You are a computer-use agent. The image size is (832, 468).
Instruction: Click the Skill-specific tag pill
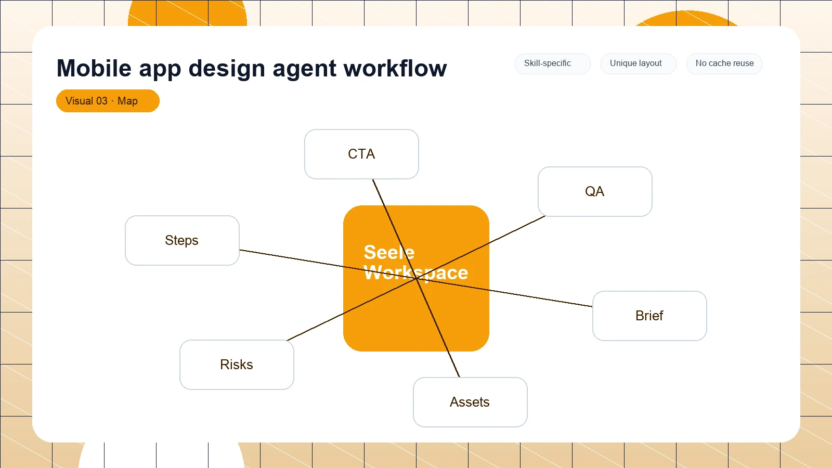tap(552, 64)
